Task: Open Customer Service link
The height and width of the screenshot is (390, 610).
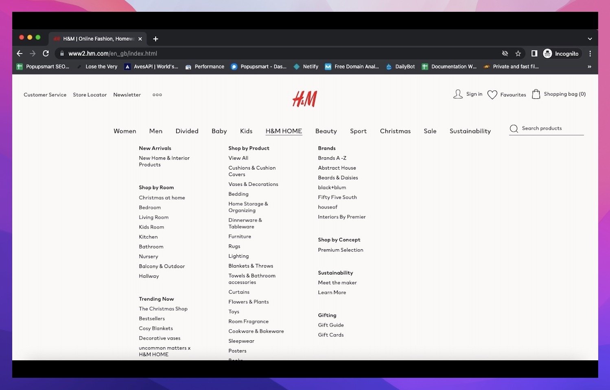Action: point(45,95)
